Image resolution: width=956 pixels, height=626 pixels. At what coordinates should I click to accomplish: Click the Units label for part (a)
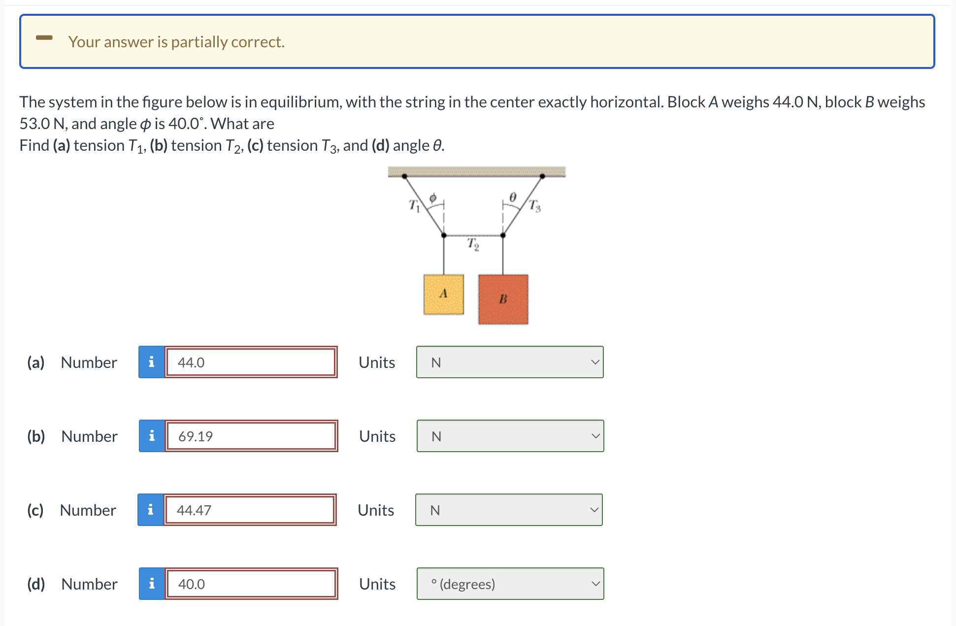[x=376, y=362]
